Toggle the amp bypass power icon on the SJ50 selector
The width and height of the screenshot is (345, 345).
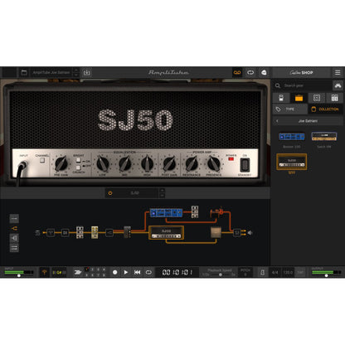point(110,193)
